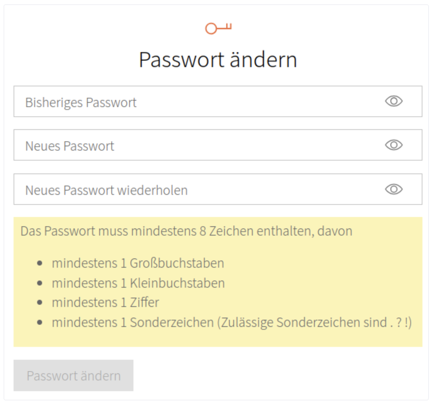Click the 'mindestens 1 Ziffer' requirement
The height and width of the screenshot is (404, 436).
pyautogui.click(x=105, y=303)
